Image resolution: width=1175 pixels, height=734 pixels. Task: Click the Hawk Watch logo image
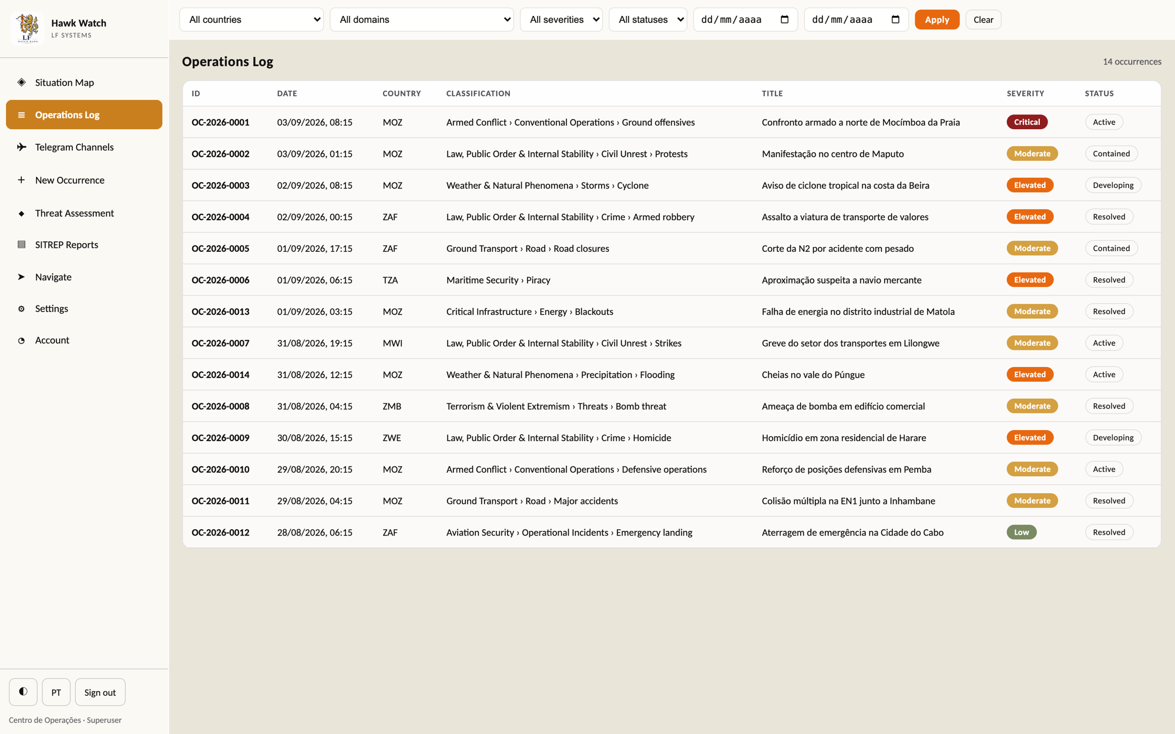[x=27, y=28]
